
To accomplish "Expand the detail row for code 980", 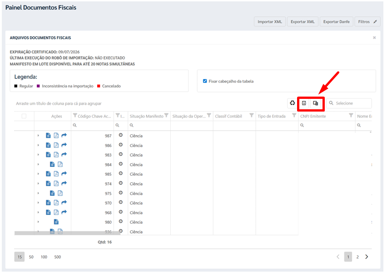I will (38, 222).
